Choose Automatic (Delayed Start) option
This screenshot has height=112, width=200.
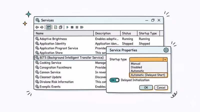[148, 75]
